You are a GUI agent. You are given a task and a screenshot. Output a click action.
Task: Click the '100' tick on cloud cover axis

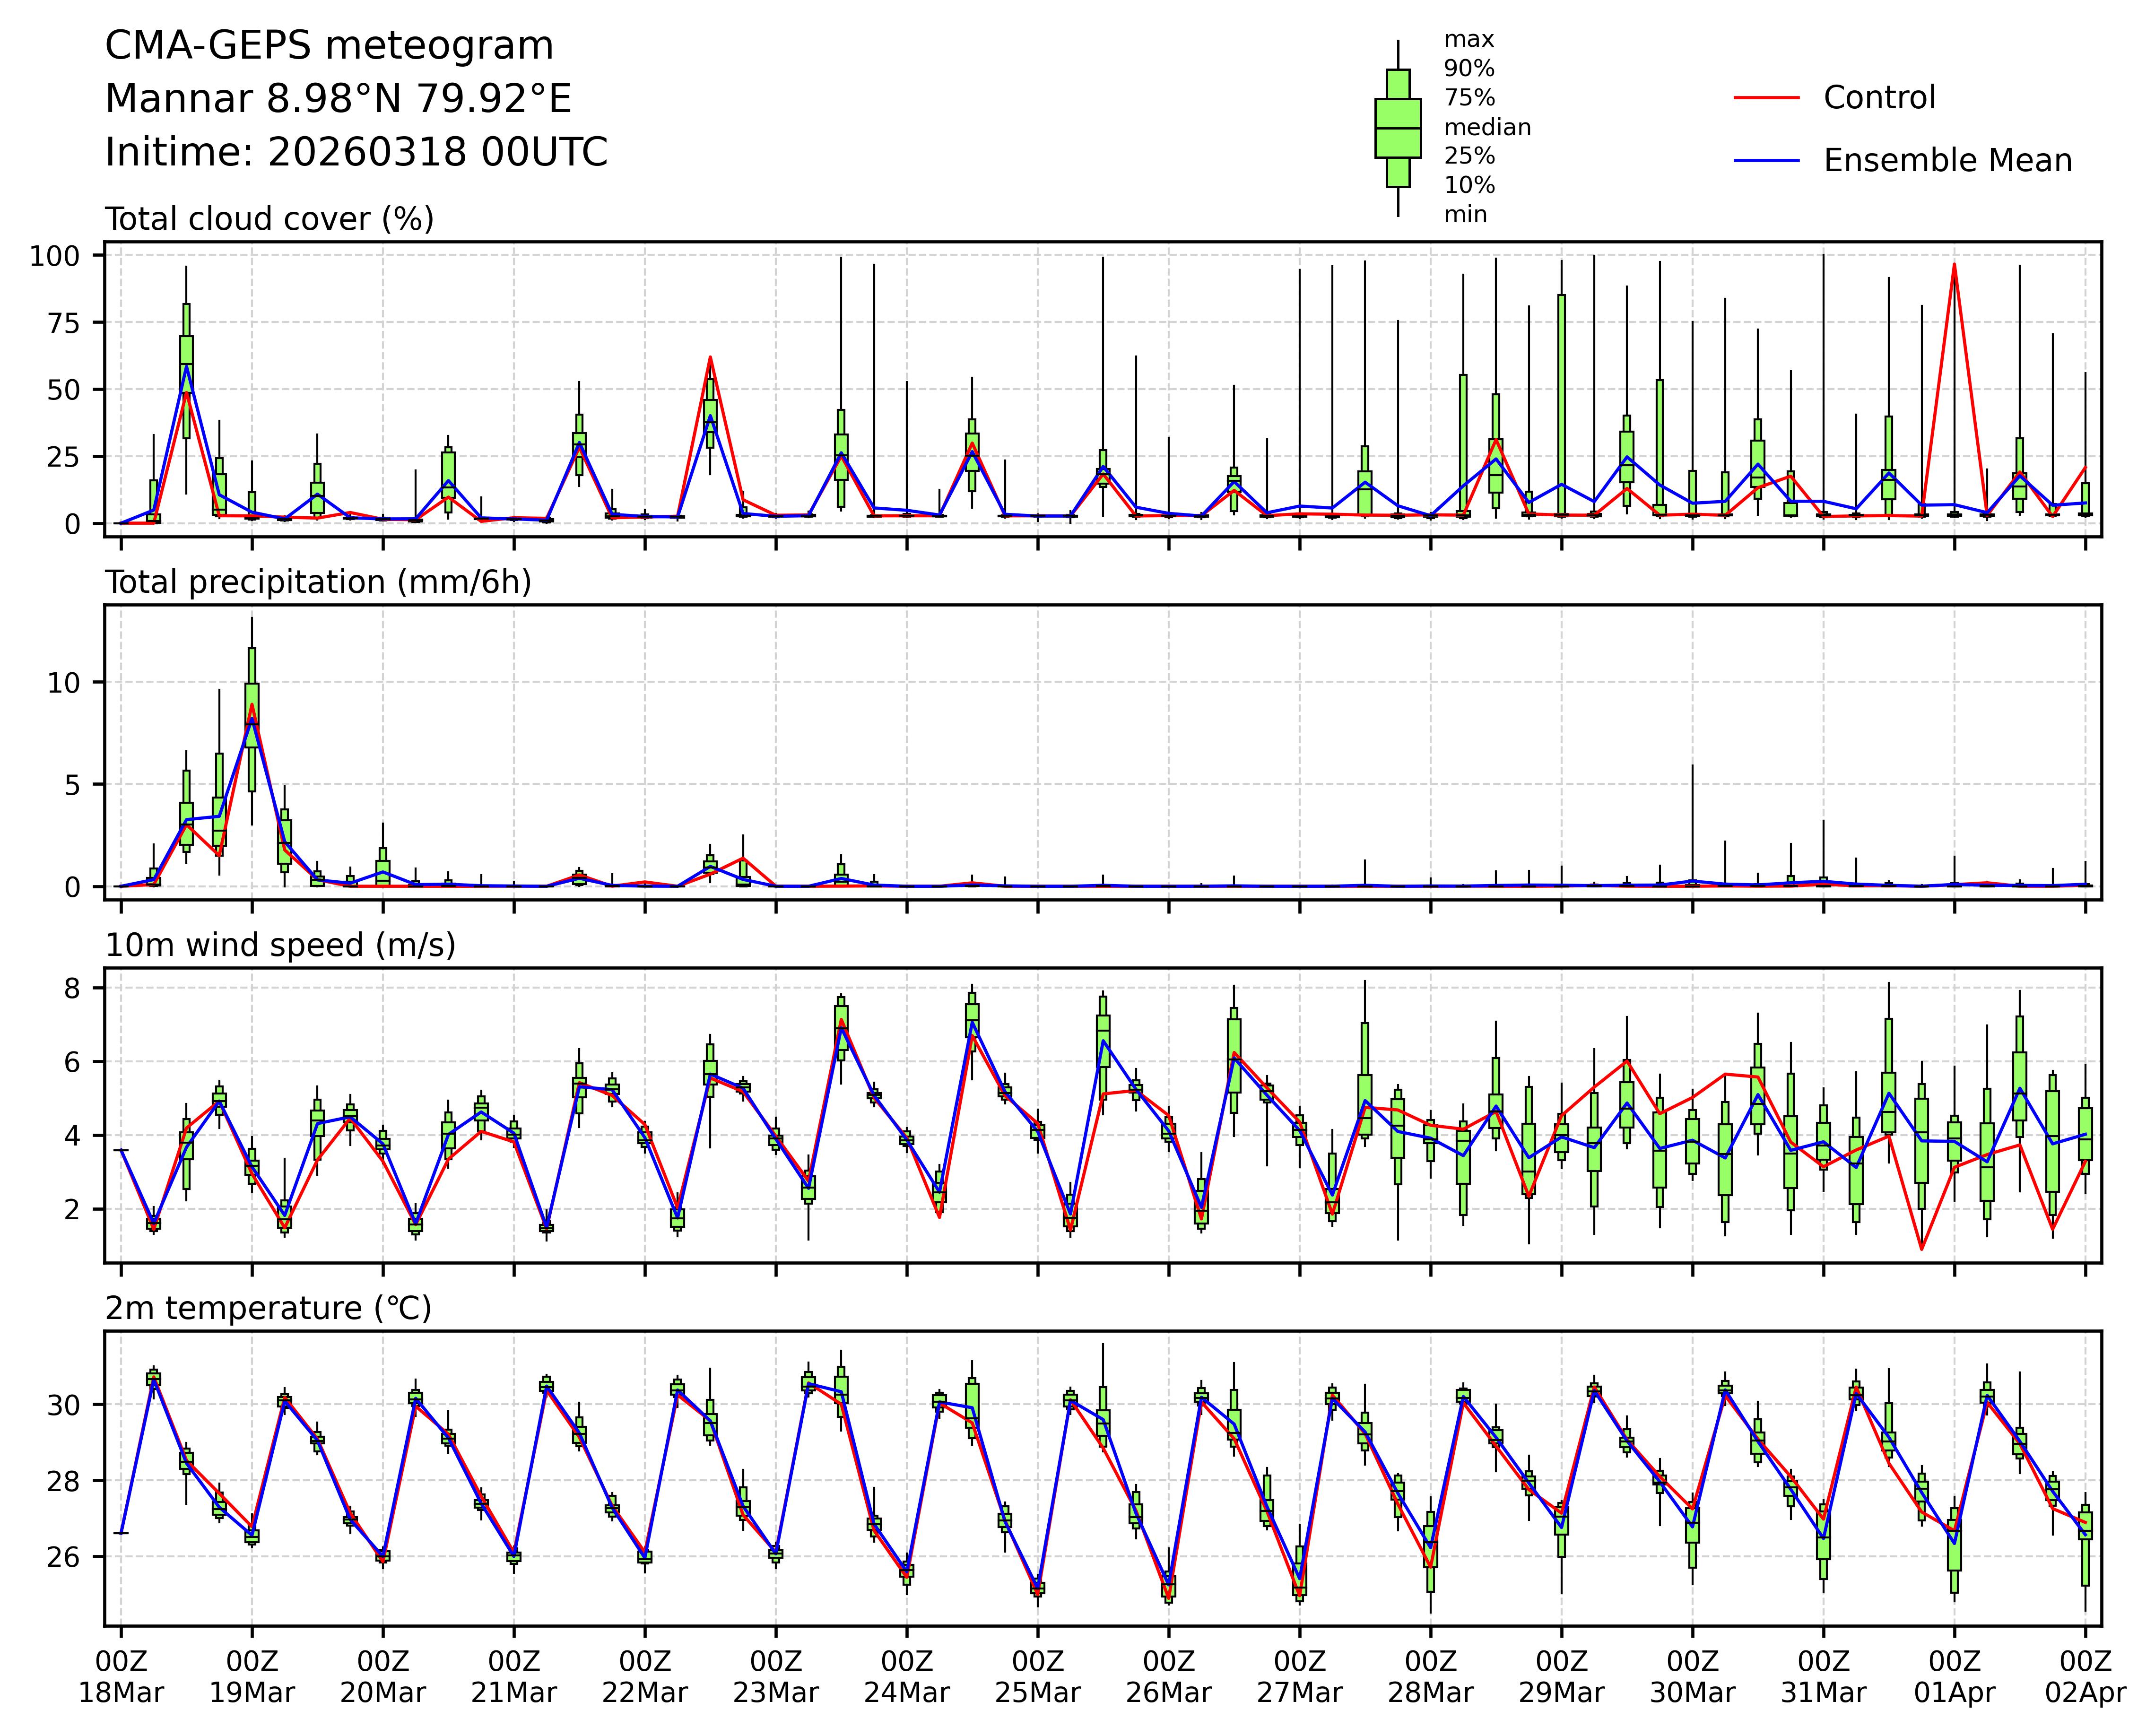[x=54, y=256]
